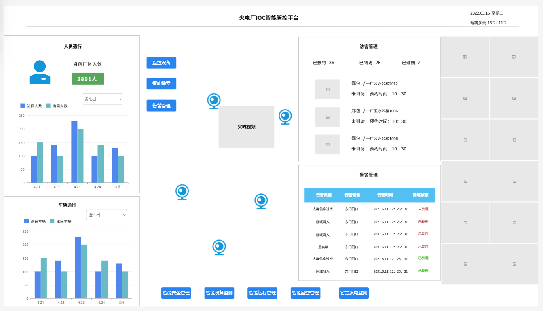Click 已处理 status of 人群信息过密 alert
The height and width of the screenshot is (311, 543).
423,258
